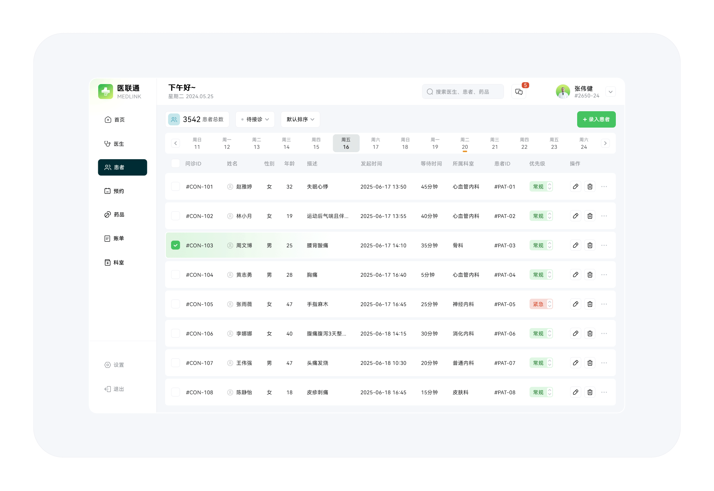This screenshot has width=714, height=491.
Task: Edit consultation #CON-107 with pencil icon
Action: [575, 363]
